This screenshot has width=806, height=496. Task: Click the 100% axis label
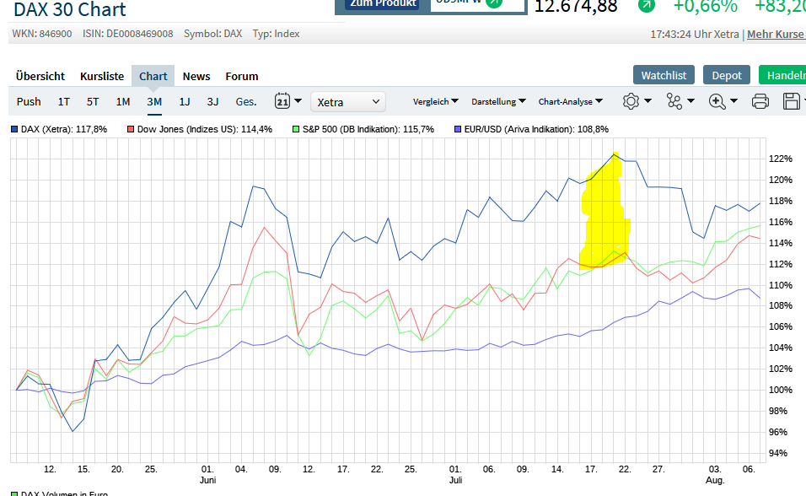click(781, 390)
